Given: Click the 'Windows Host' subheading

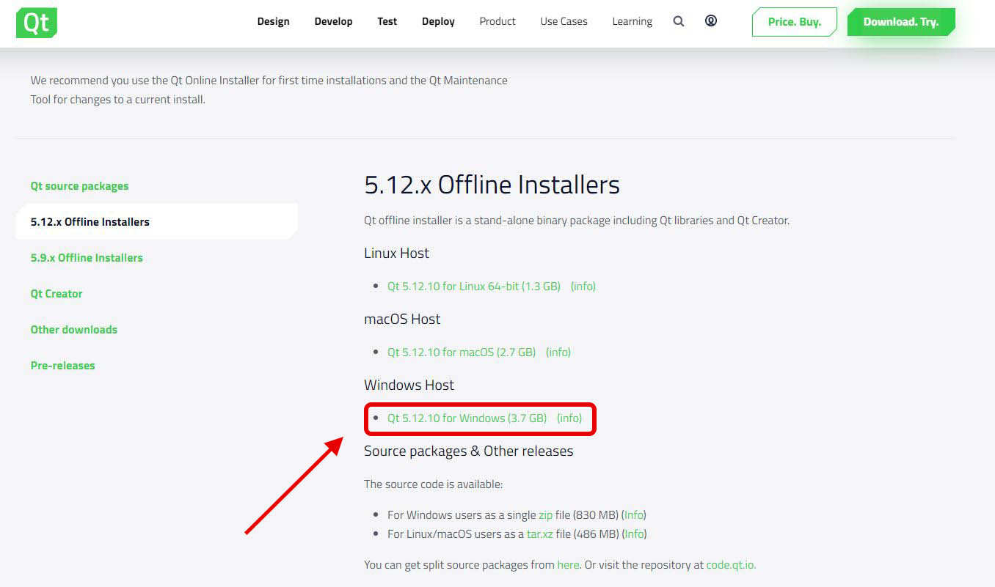Looking at the screenshot, I should pos(409,385).
